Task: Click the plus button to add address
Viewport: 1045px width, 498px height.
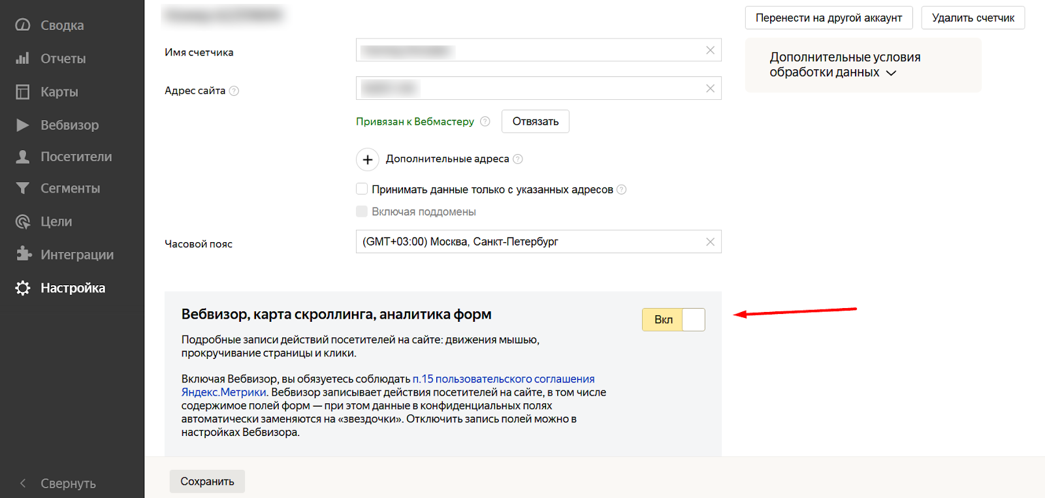Action: coord(368,159)
